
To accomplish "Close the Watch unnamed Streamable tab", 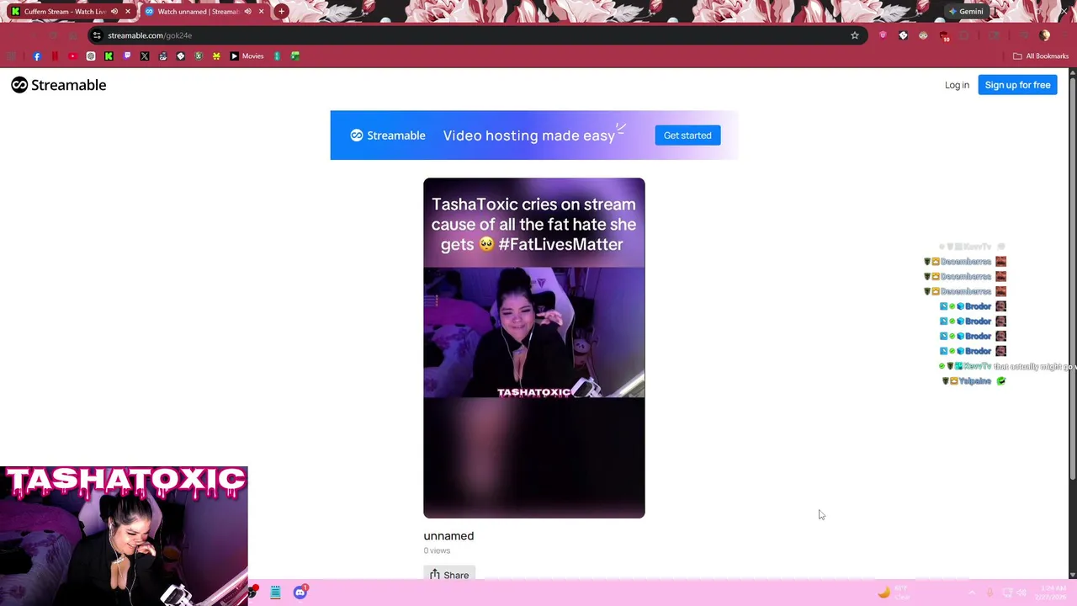I will 261,12.
